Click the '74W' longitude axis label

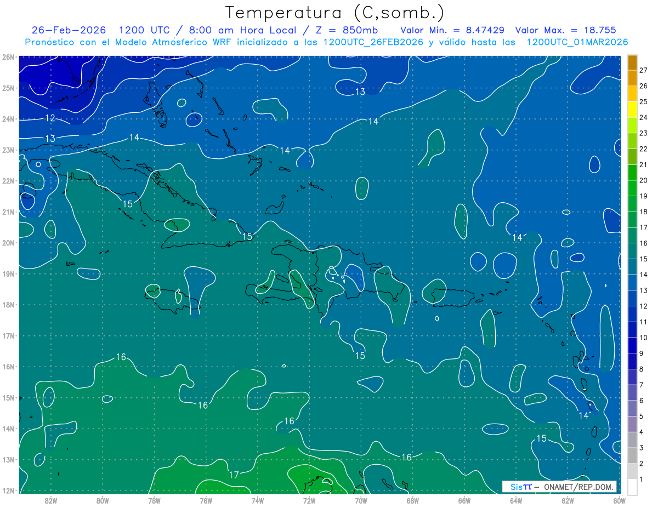click(257, 500)
